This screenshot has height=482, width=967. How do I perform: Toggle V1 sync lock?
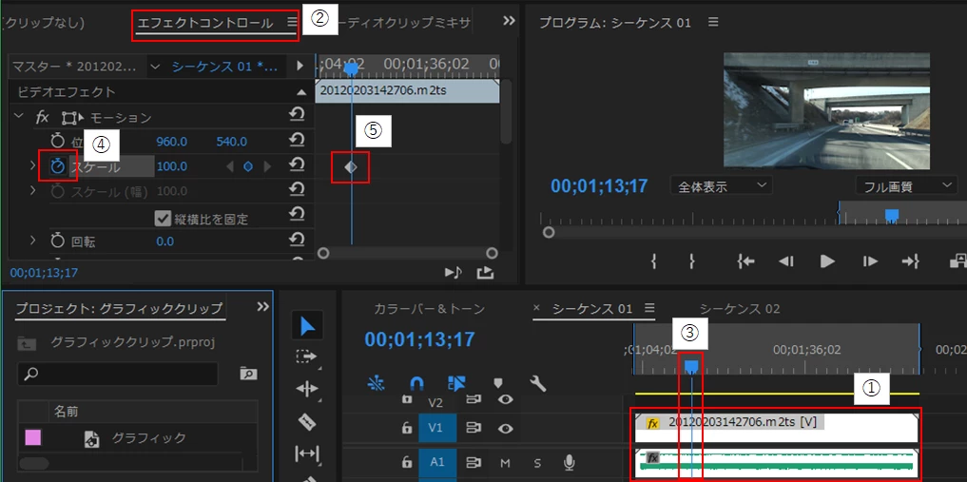[x=473, y=428]
